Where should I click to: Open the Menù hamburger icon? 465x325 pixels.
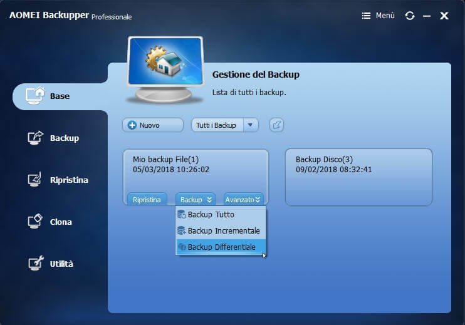[x=366, y=16]
